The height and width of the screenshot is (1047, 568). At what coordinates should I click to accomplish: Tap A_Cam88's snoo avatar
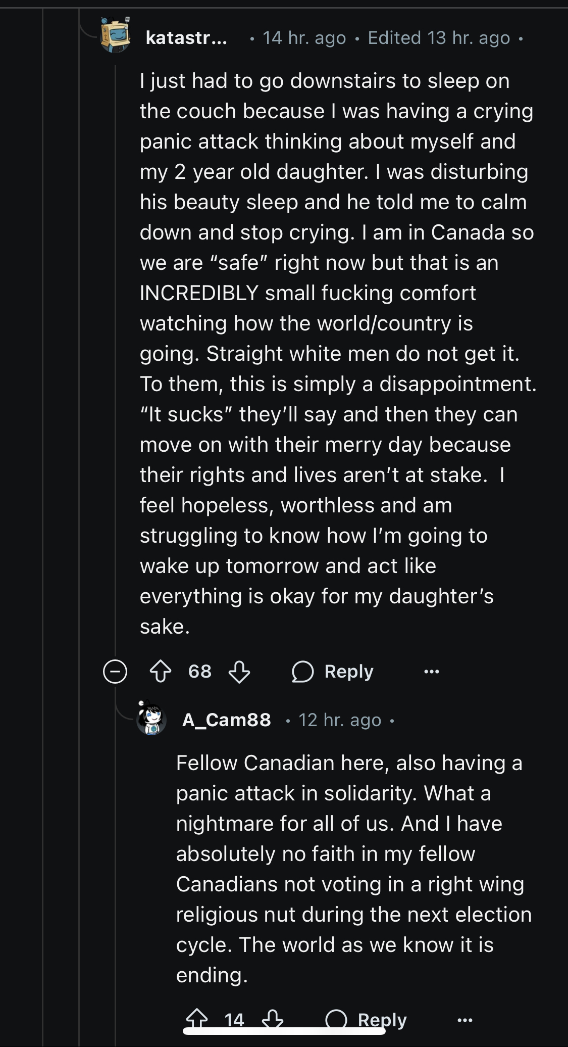pos(151,719)
